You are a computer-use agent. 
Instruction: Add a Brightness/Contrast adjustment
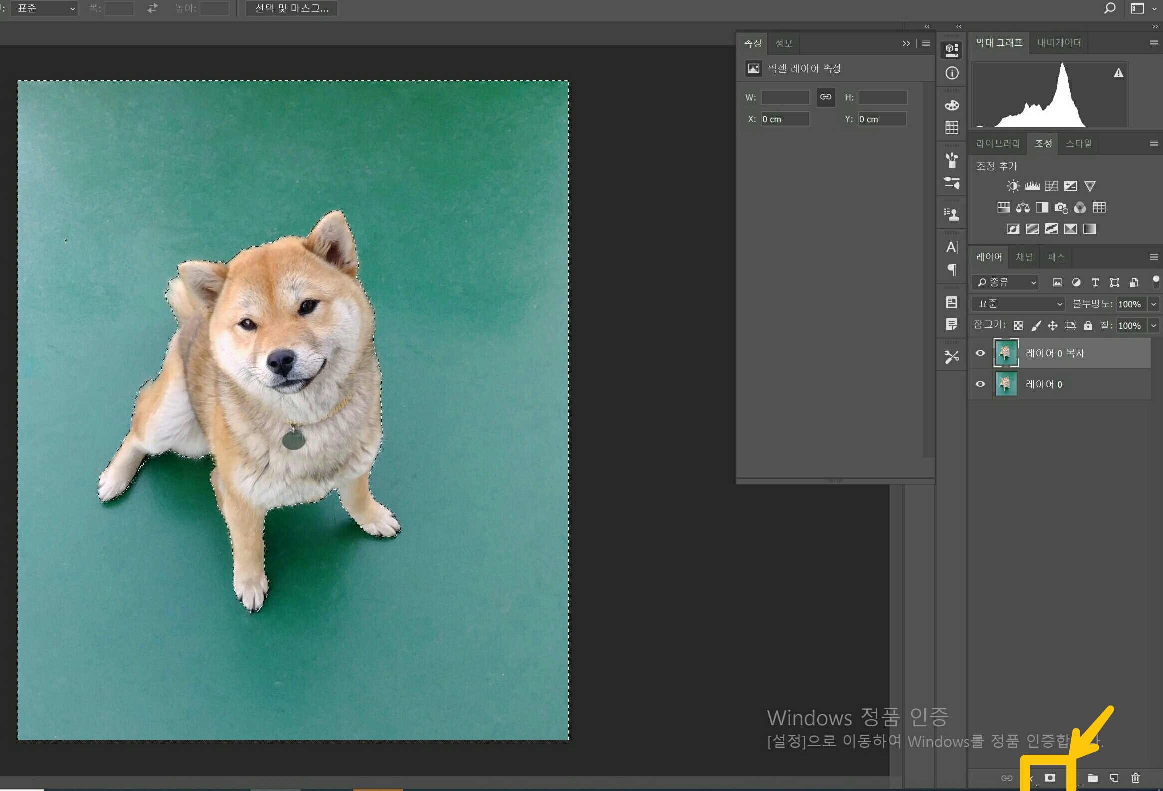click(1013, 186)
